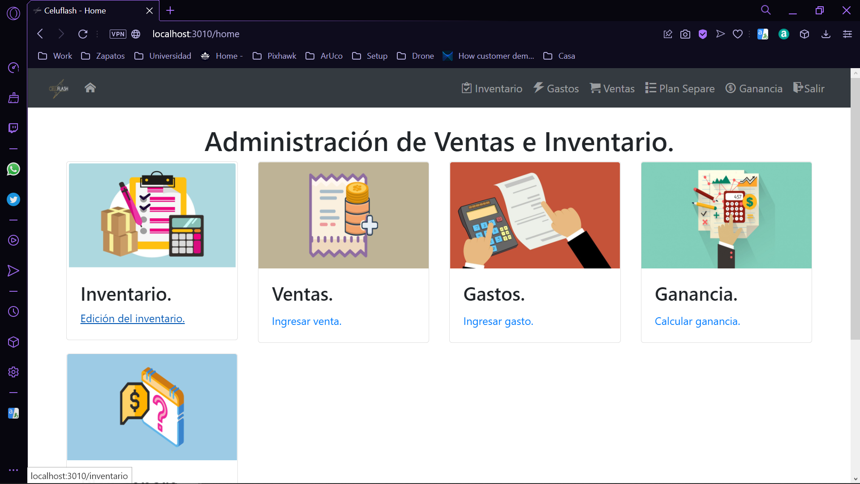Reload the current page

[x=83, y=34]
